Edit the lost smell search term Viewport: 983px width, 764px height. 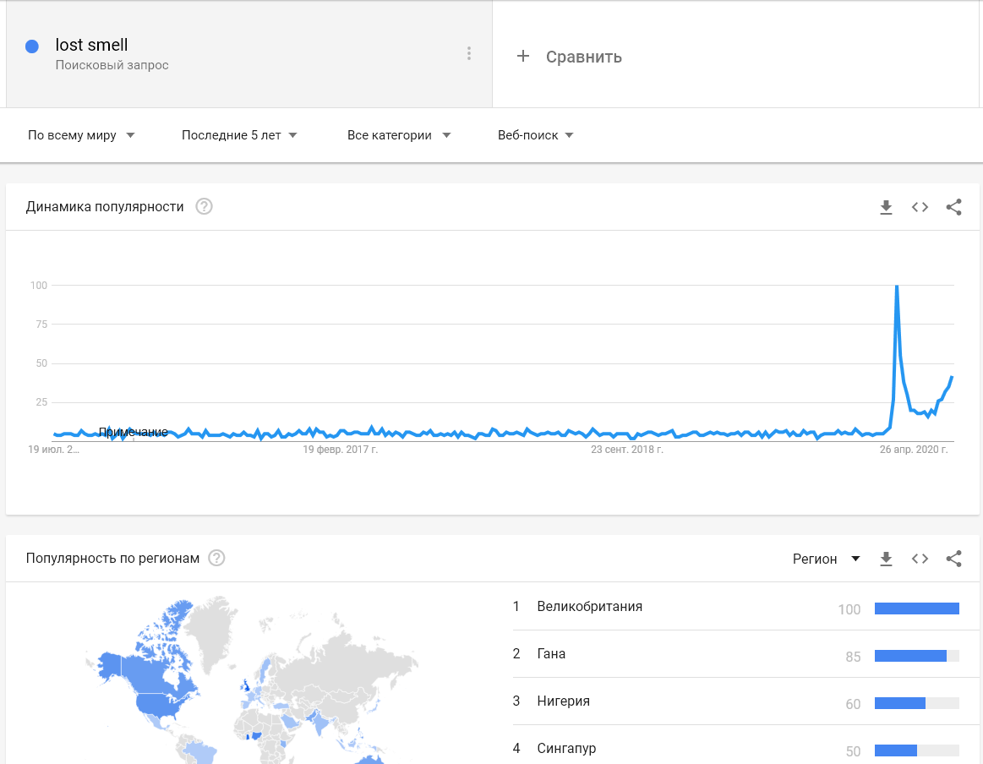coord(91,45)
